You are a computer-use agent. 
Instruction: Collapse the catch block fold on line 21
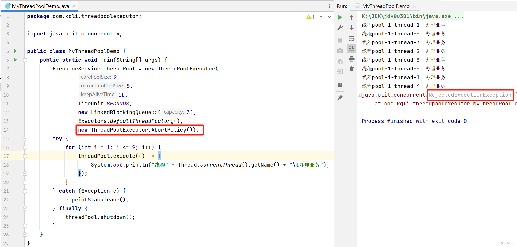(x=25, y=191)
